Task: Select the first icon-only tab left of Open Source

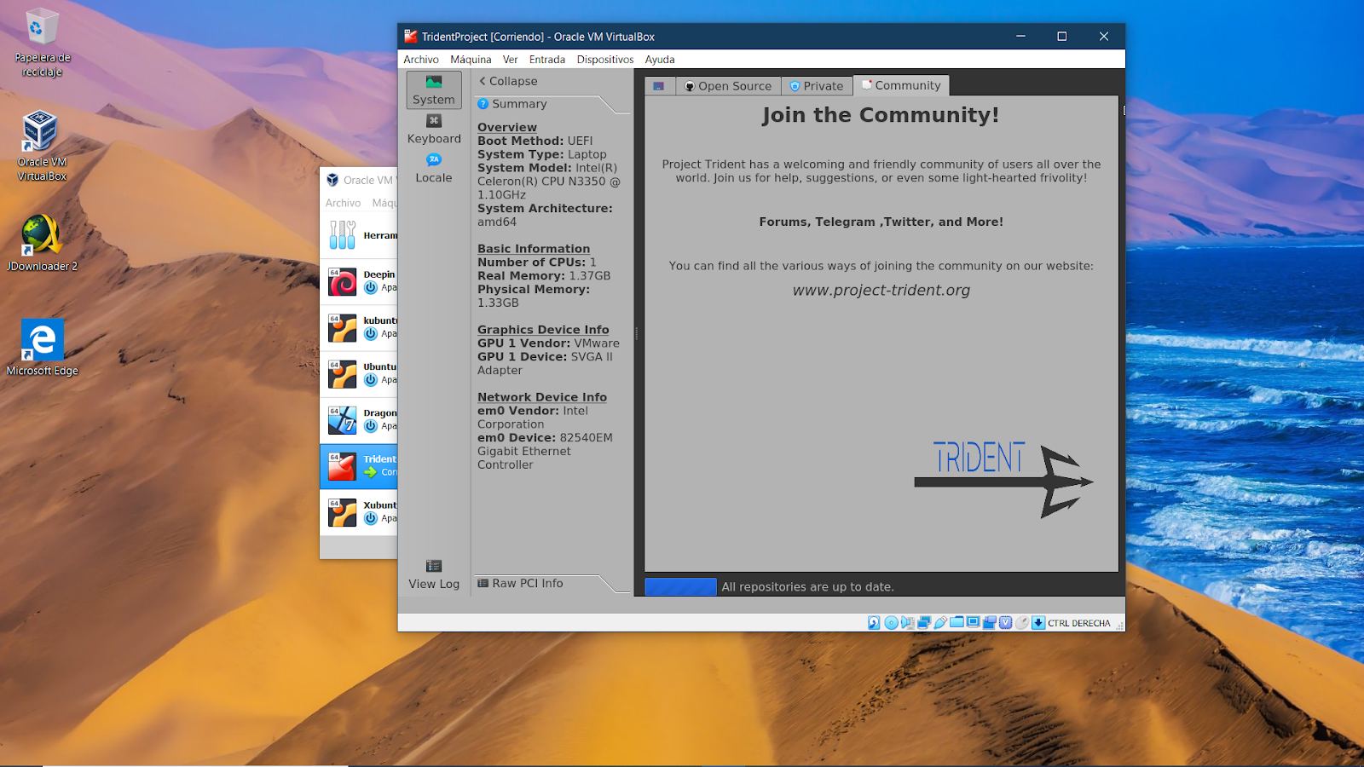Action: (x=659, y=86)
